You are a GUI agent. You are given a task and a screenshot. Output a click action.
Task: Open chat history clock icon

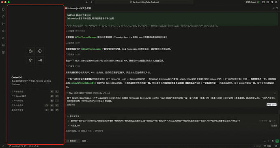tap(277, 8)
